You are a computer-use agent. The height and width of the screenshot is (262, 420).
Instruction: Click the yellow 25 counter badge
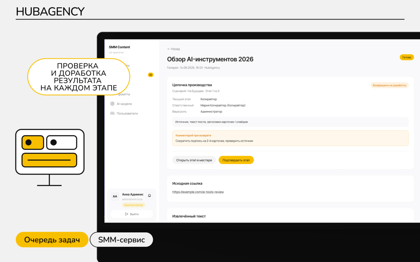(150, 75)
